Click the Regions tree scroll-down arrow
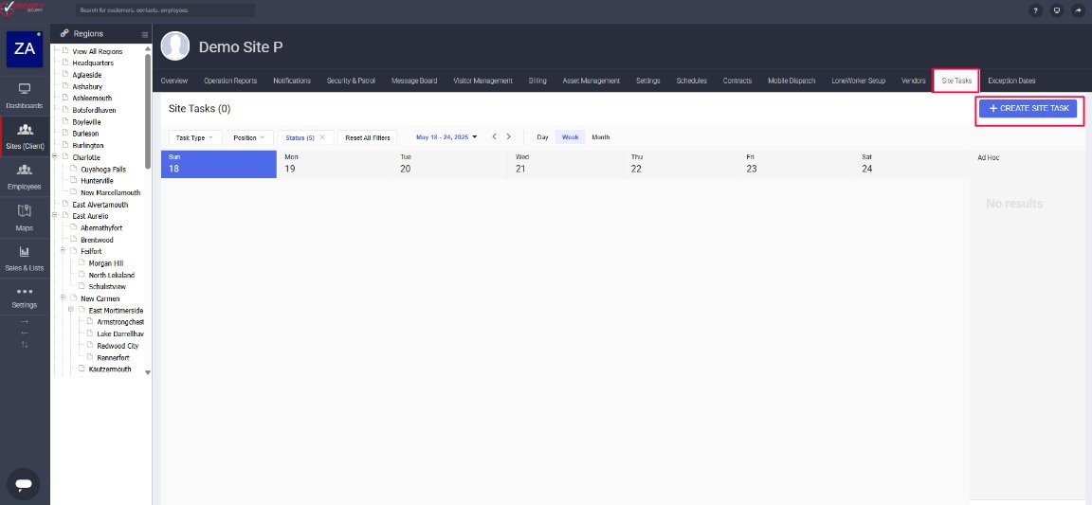 (x=148, y=372)
